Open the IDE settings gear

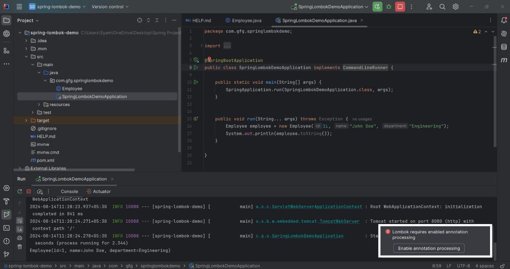tap(456, 7)
